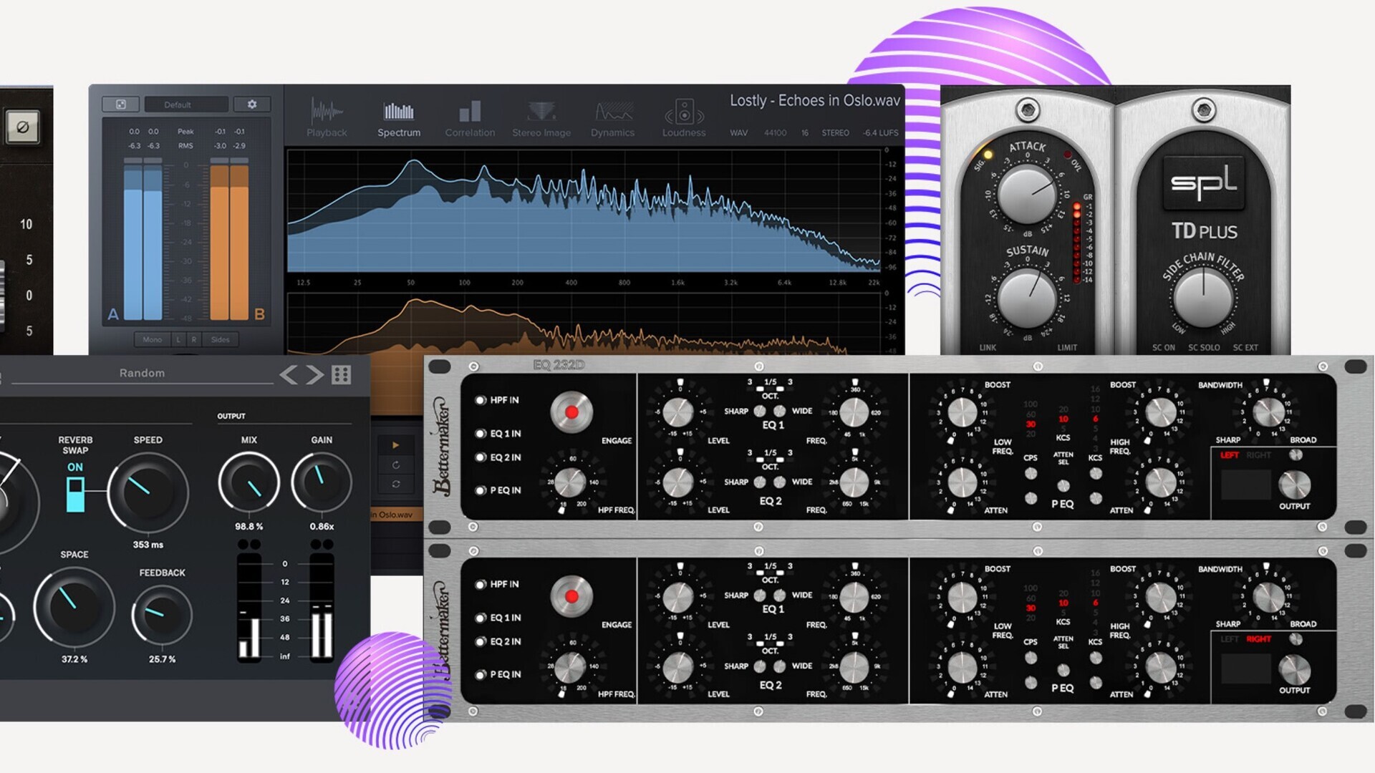Screen dimensions: 1375x773
Task: Click the LIMIT switch label on SPL
Action: coord(1067,347)
